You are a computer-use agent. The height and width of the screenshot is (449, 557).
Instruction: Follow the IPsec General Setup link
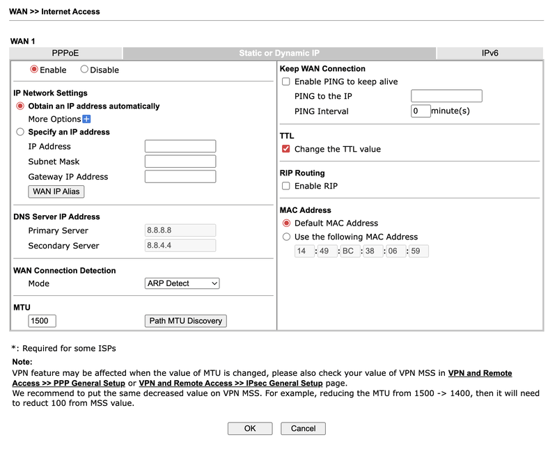pyautogui.click(x=230, y=384)
